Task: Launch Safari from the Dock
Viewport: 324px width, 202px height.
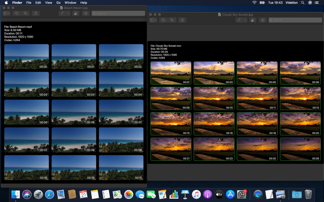Action: [x=49, y=194]
